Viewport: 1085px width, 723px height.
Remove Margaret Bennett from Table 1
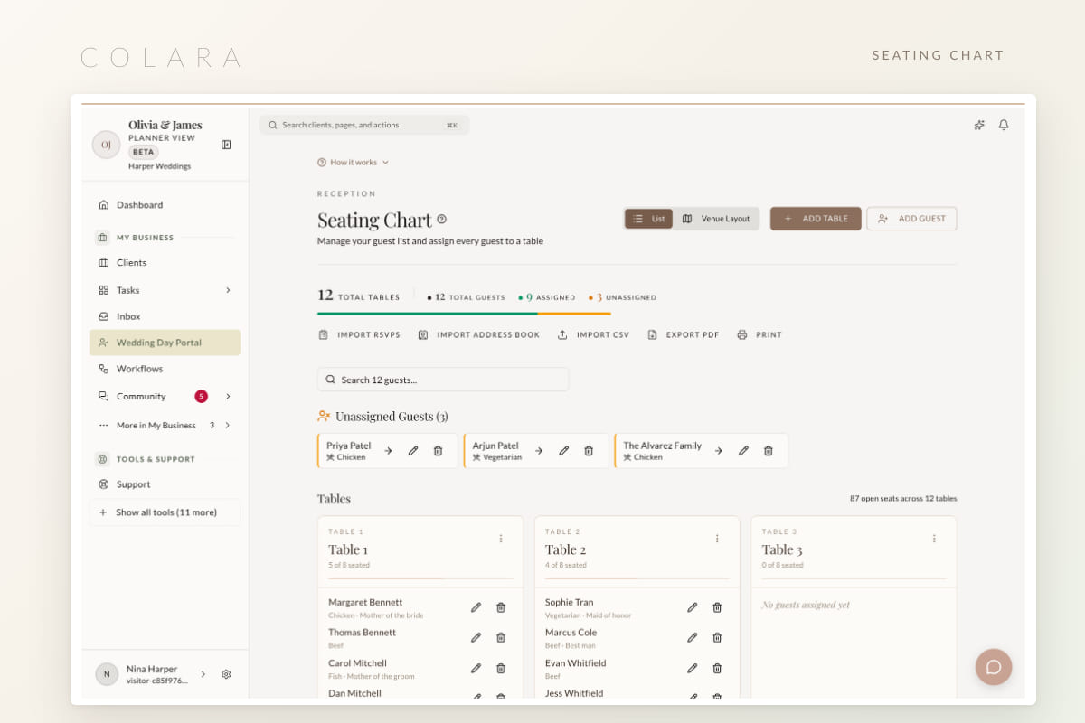pos(501,607)
